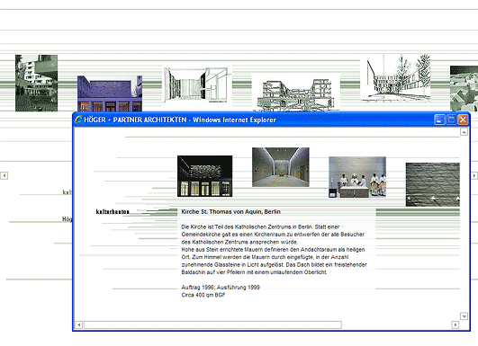Viewport: 478px width, 346px height.
Task: Minimize the Höger + Partner Architekten window
Action: point(439,120)
